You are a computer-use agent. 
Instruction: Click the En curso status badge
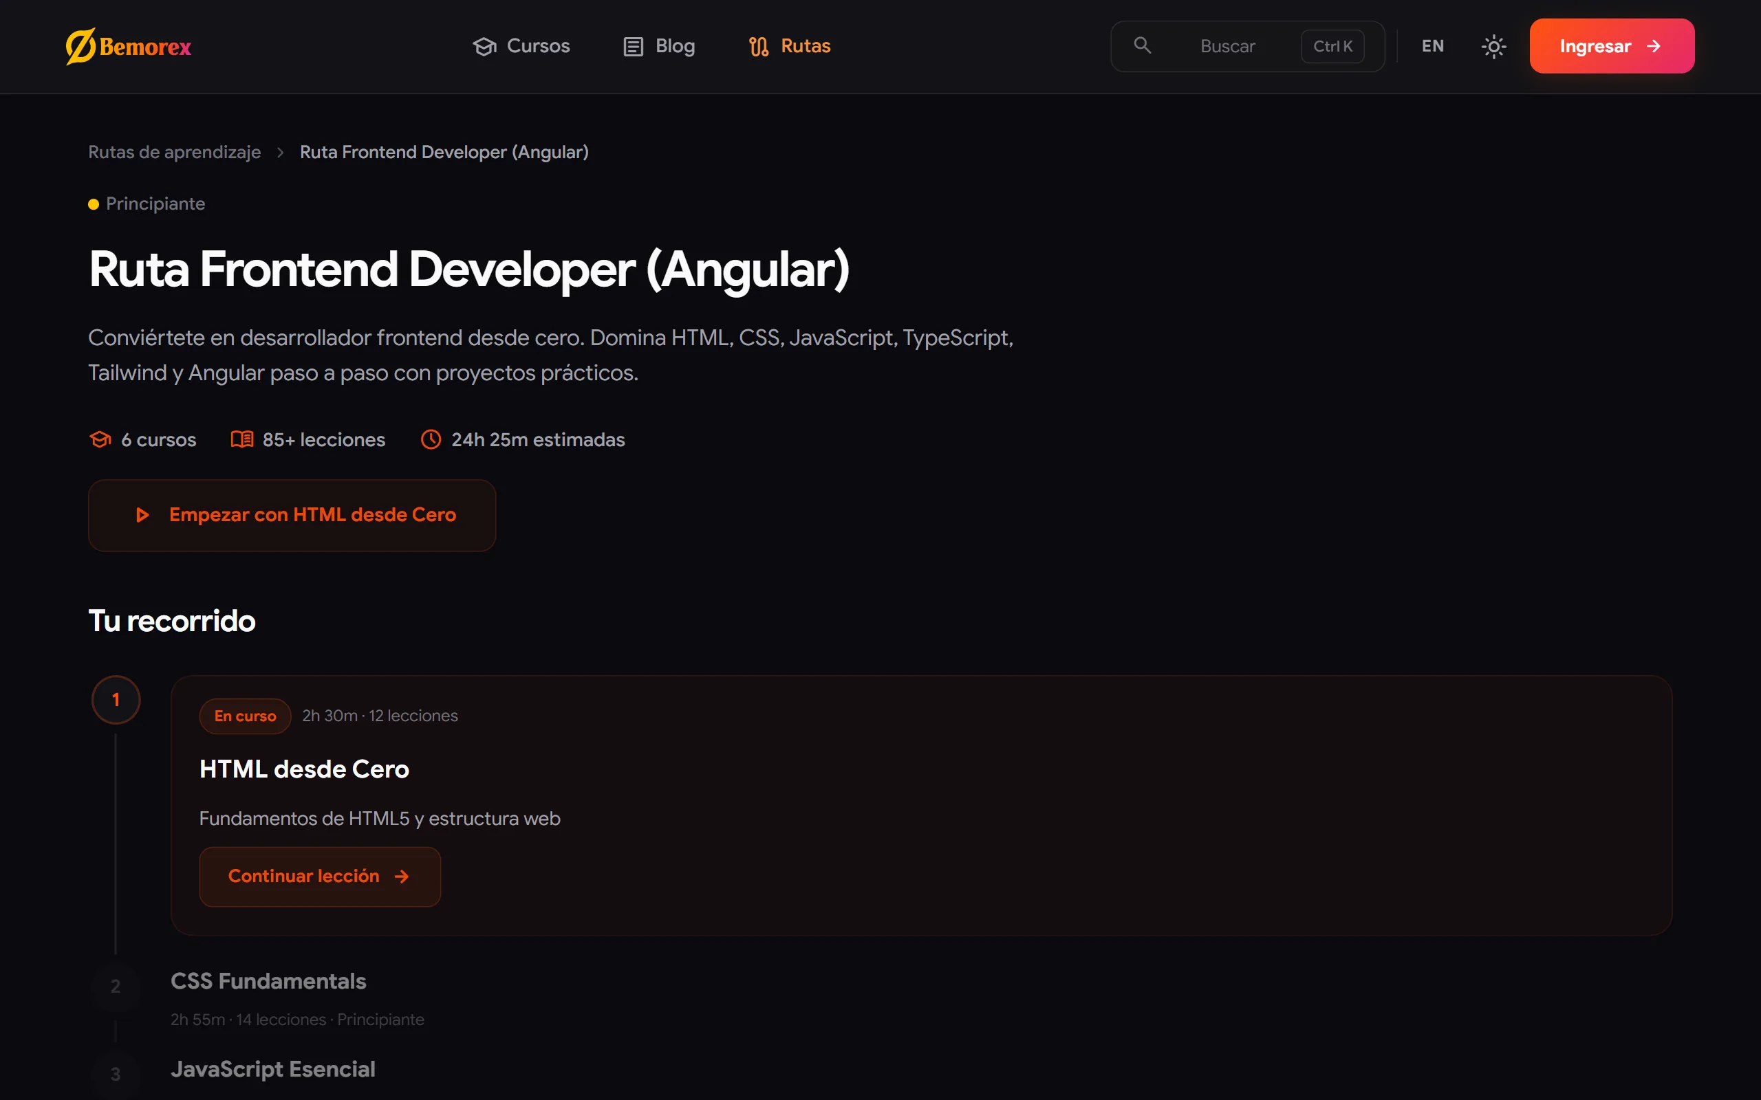[245, 716]
